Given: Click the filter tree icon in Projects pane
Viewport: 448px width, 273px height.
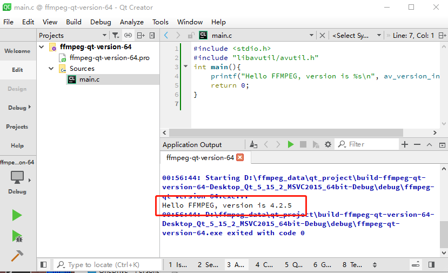Looking at the screenshot, I should pyautogui.click(x=116, y=36).
